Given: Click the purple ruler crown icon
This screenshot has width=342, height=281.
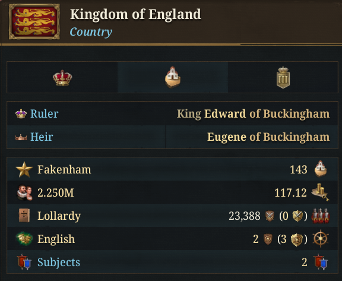Looking at the screenshot, I should (x=21, y=113).
